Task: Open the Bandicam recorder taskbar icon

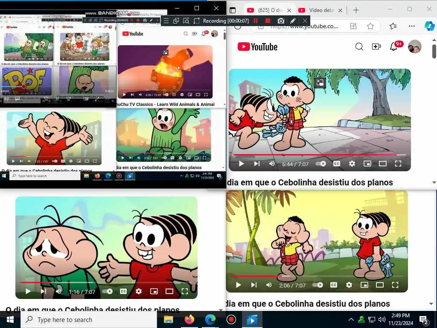Action: coord(231,319)
